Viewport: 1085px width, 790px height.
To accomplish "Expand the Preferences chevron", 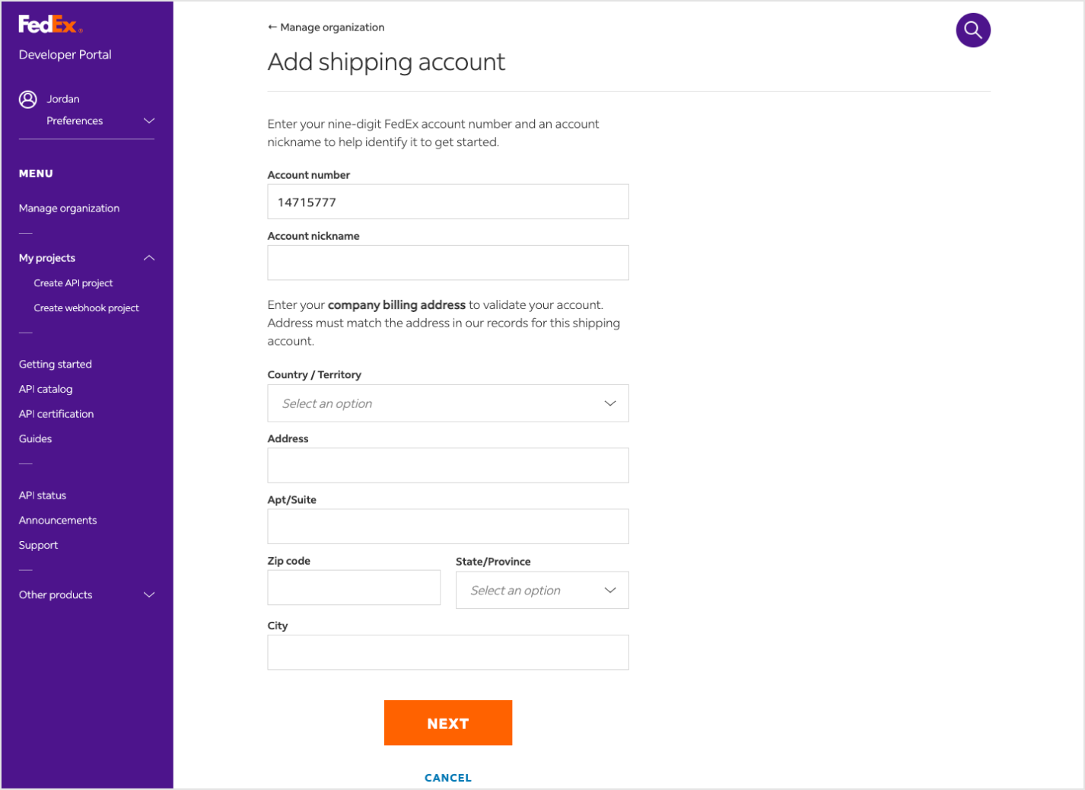I will pos(149,121).
